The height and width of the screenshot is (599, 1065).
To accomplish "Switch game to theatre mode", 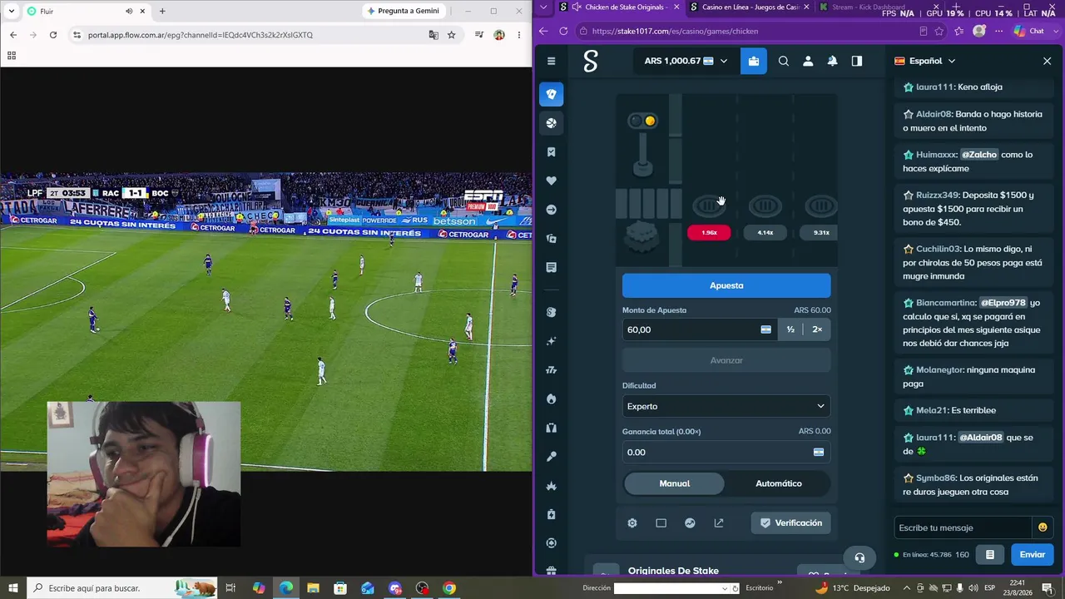I will 661,523.
